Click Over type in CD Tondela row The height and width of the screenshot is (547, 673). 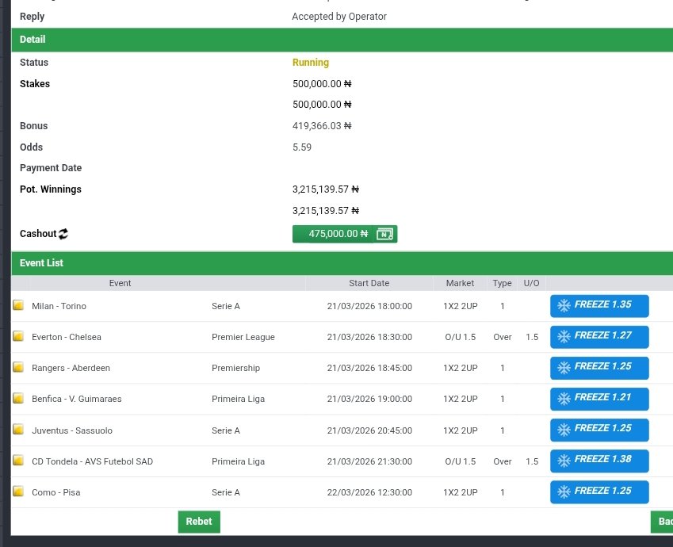(x=503, y=461)
